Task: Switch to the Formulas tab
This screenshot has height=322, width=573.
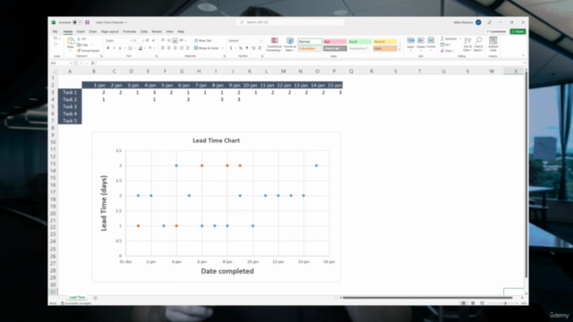Action: point(129,32)
